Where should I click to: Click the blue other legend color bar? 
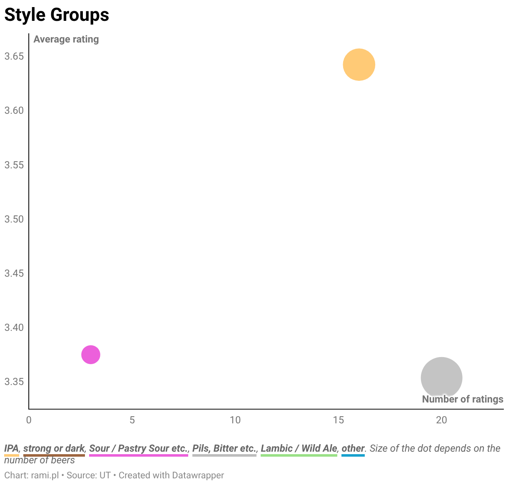pos(353,455)
